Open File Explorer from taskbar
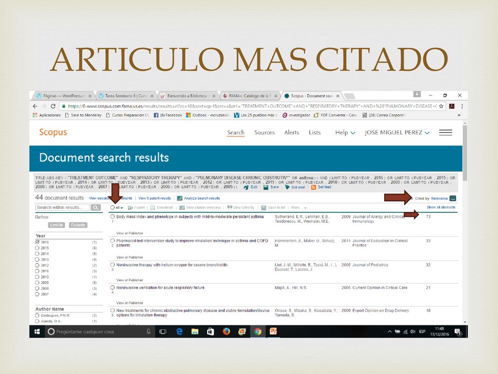Image resolution: width=498 pixels, height=374 pixels. point(195,332)
